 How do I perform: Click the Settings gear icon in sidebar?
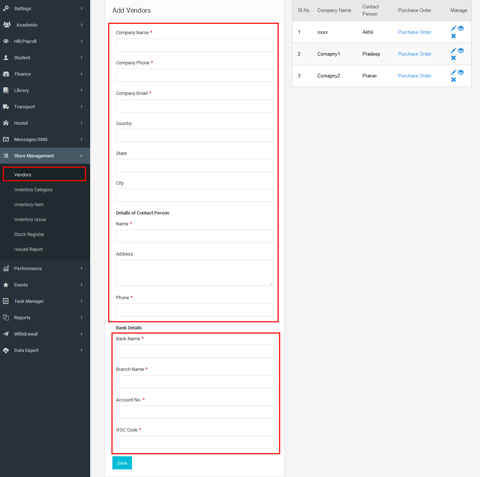click(x=6, y=8)
